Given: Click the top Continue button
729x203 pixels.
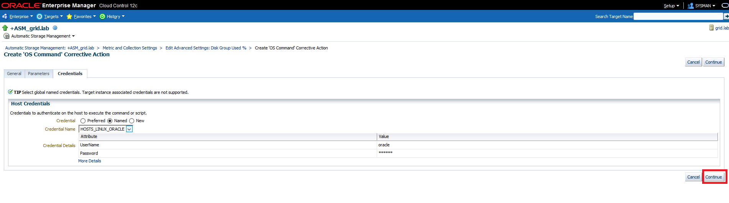Looking at the screenshot, I should [714, 62].
